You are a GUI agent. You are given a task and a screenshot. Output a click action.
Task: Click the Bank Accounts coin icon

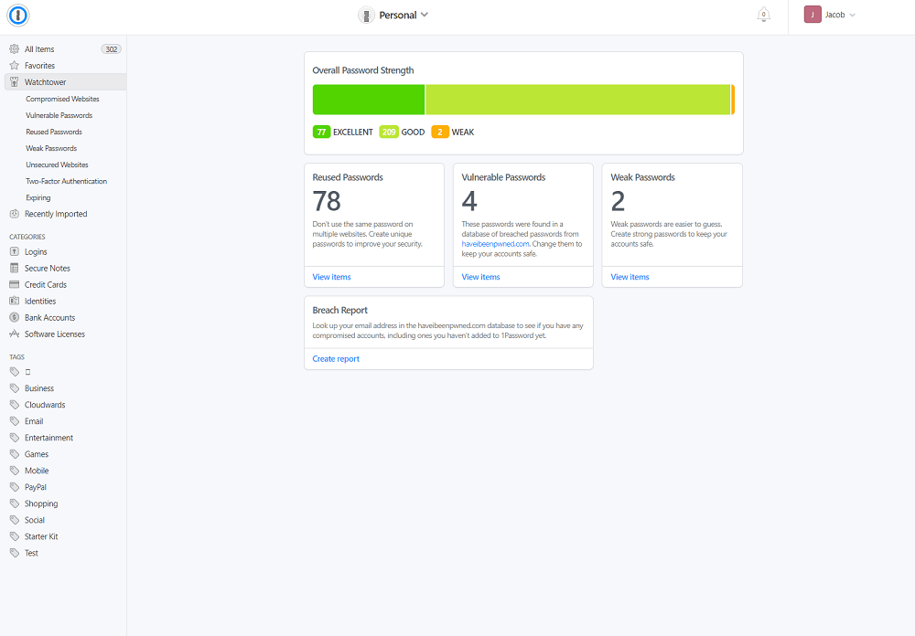pos(15,317)
